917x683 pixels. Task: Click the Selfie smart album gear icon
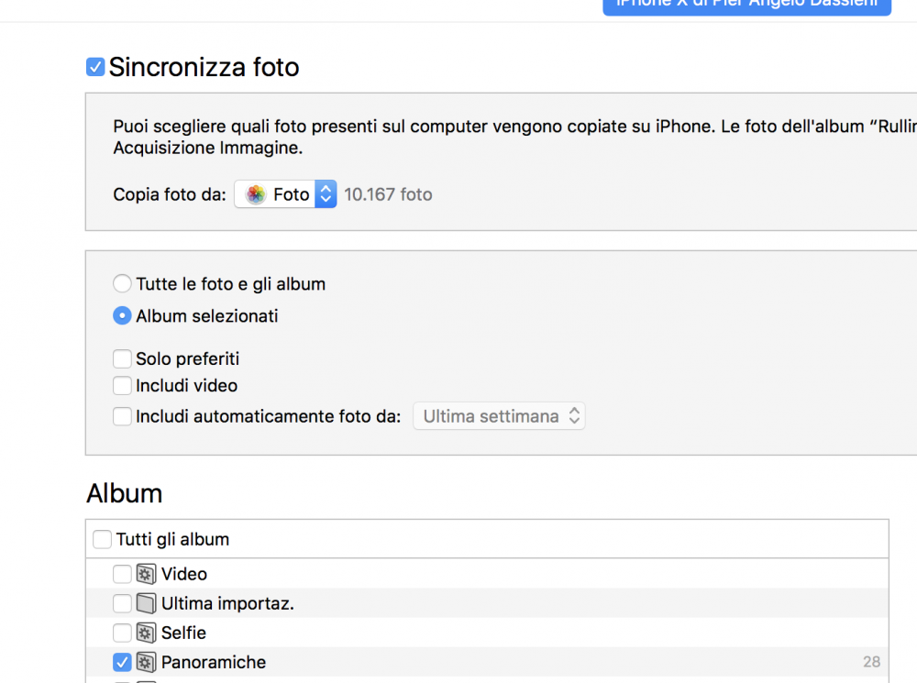click(146, 633)
